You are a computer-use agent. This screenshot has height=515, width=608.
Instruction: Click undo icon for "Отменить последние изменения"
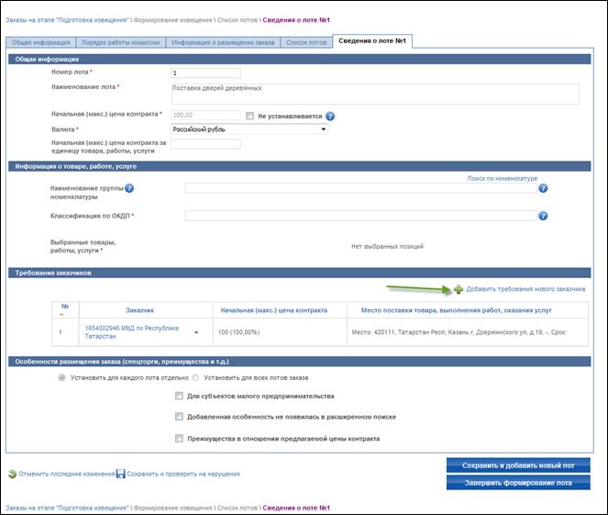(13, 474)
